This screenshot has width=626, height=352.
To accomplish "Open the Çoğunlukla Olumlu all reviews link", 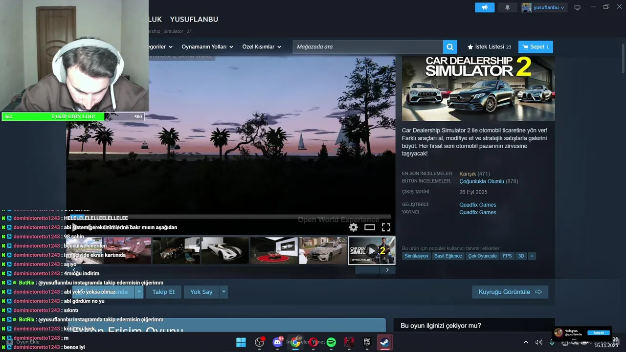I will pyautogui.click(x=482, y=181).
